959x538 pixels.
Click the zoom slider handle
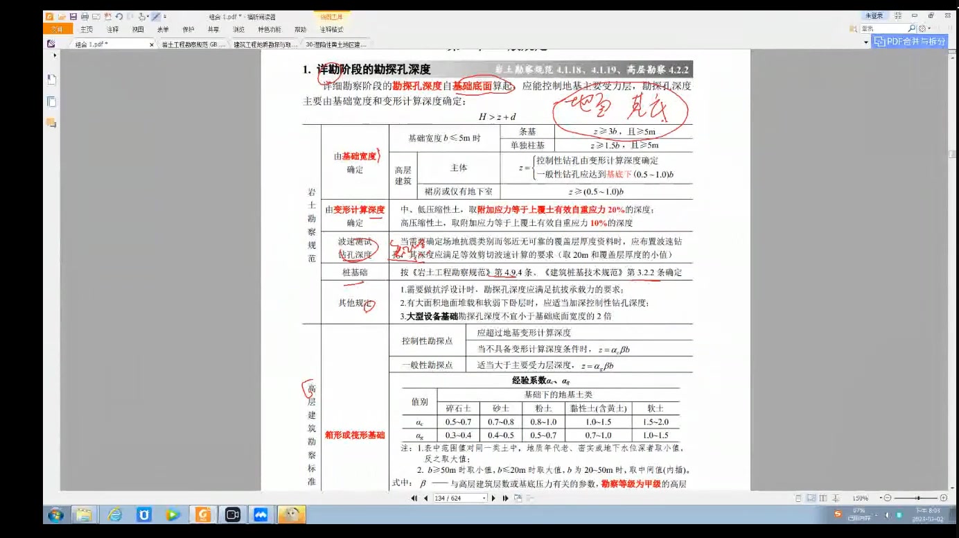(x=918, y=498)
